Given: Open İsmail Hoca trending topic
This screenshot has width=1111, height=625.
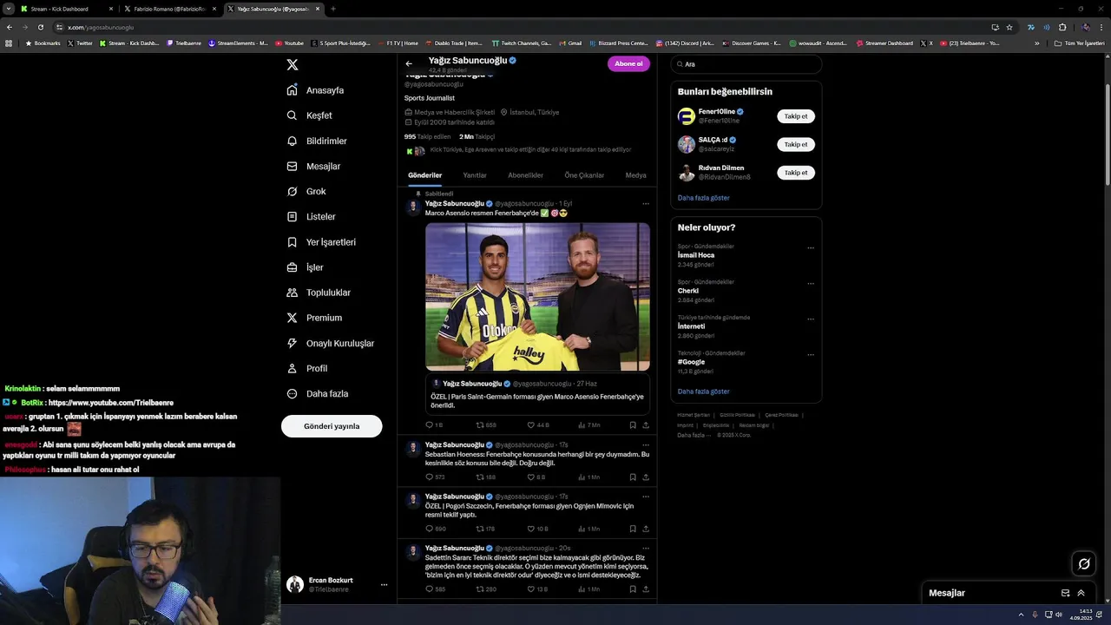Looking at the screenshot, I should pos(696,255).
